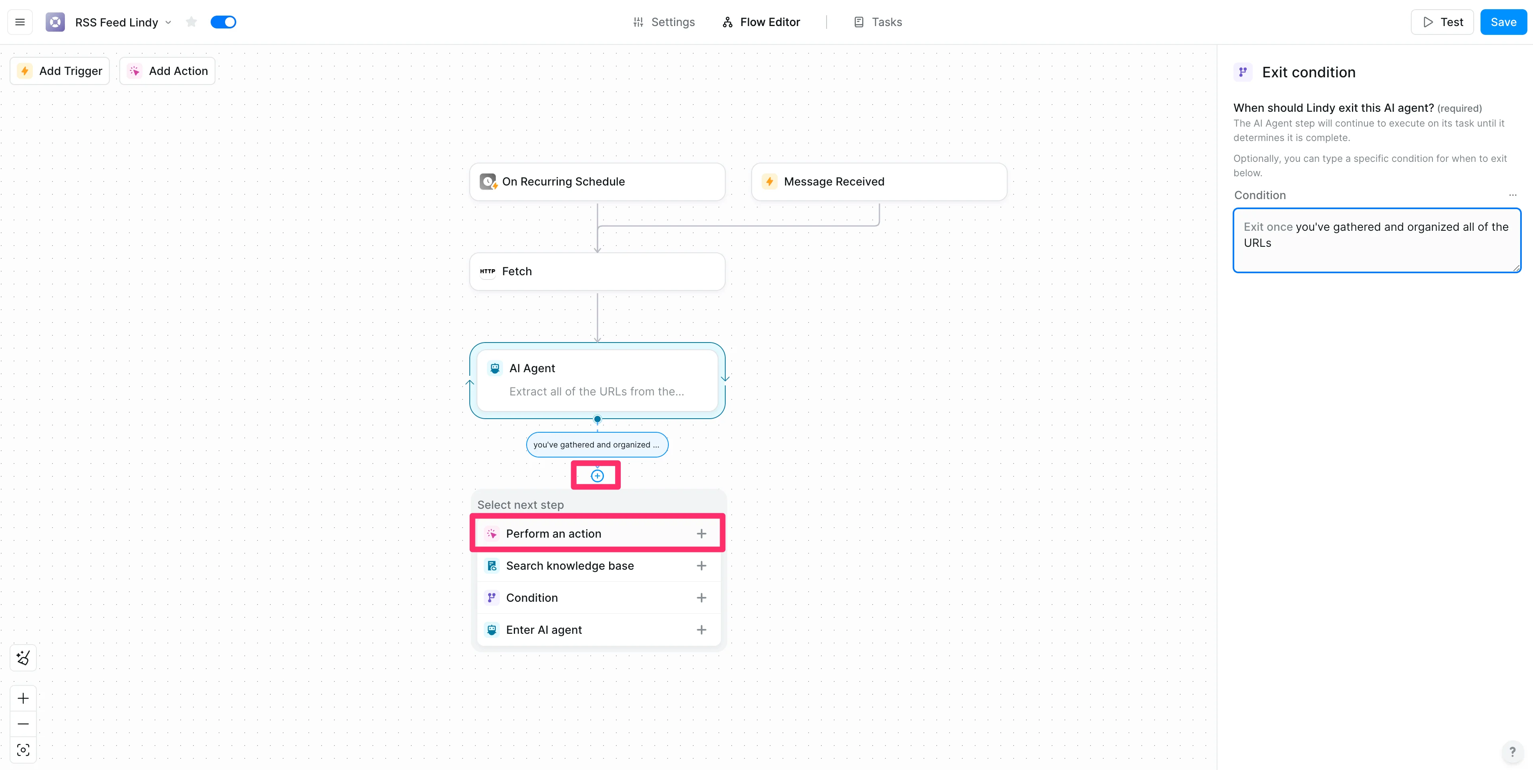Expand the RSS Feed Lindy name dropdown
The height and width of the screenshot is (770, 1533).
169,22
